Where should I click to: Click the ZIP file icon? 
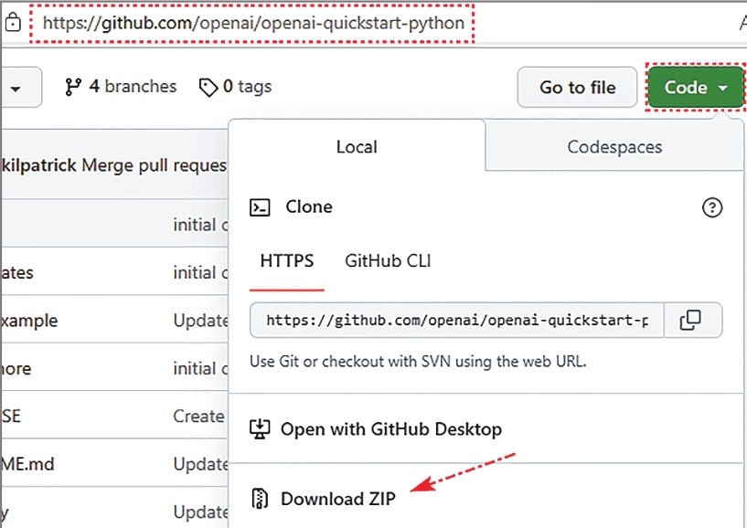pyautogui.click(x=260, y=499)
